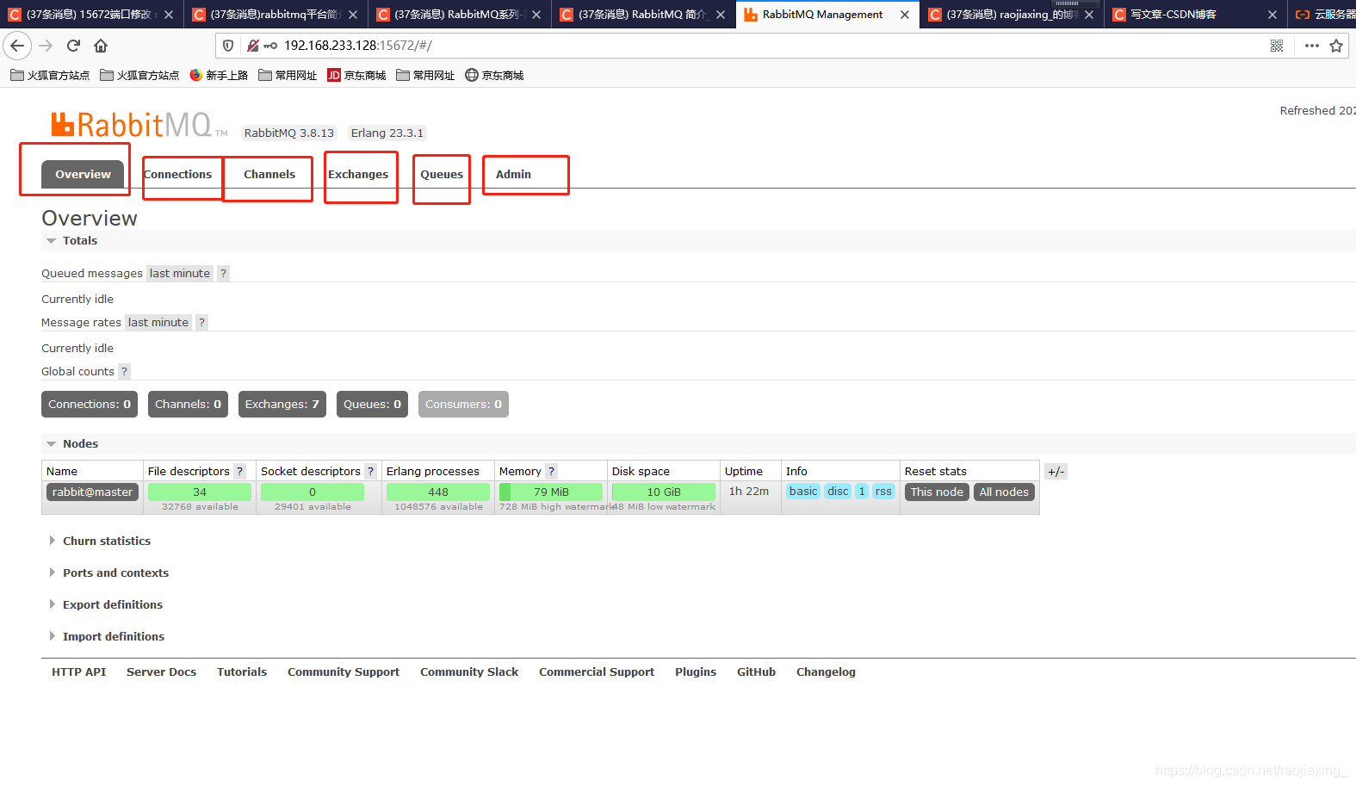
Task: Click the browser Back arrow button
Action: point(17,46)
